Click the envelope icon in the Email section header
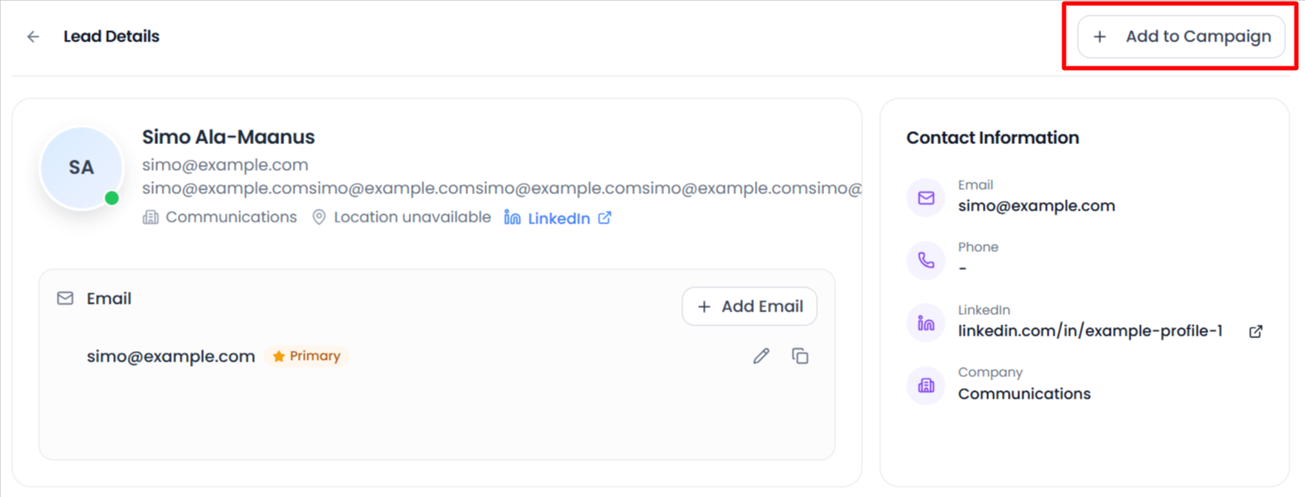1305x497 pixels. pyautogui.click(x=65, y=299)
